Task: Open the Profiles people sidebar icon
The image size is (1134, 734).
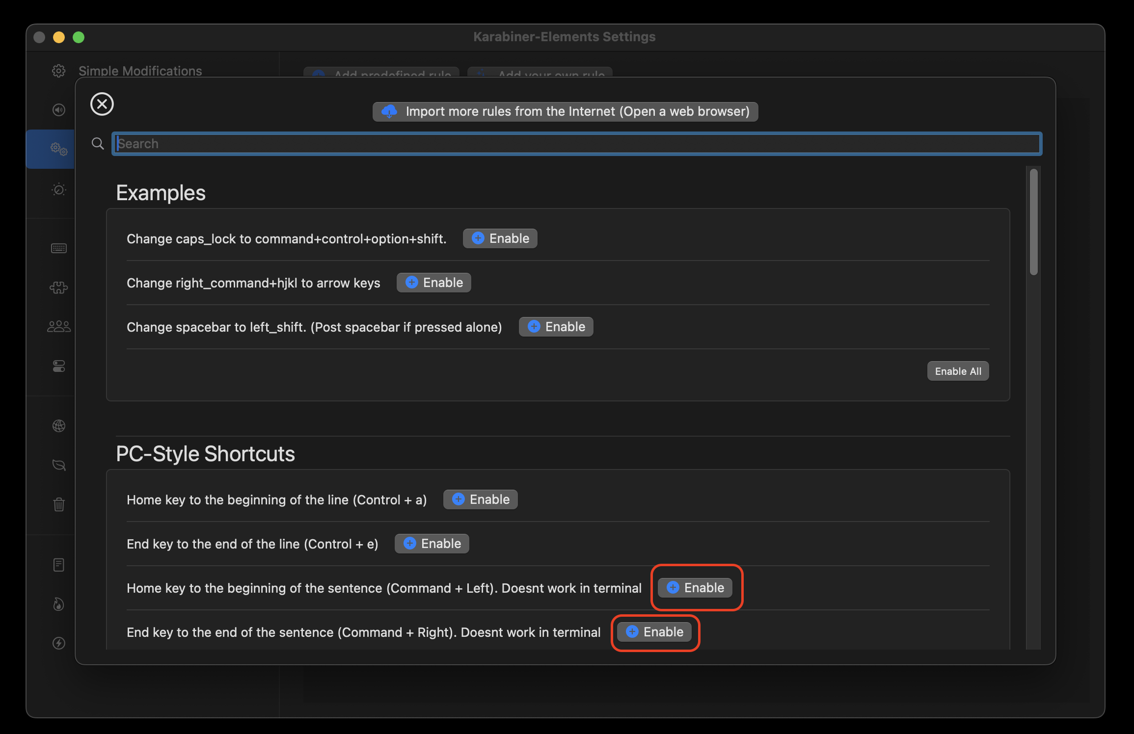Action: pyautogui.click(x=59, y=326)
